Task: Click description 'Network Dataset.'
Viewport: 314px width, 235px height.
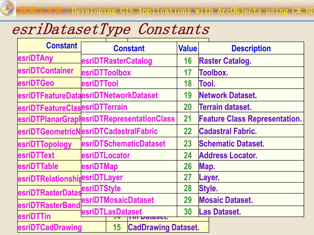Action: (228, 95)
